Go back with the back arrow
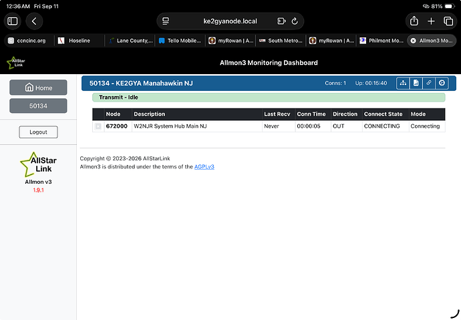 coord(34,21)
